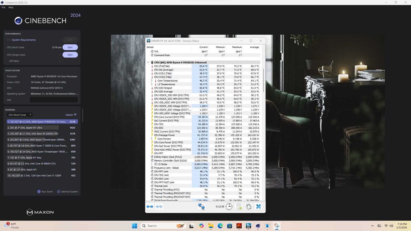Viewport: 411px width, 231px height.
Task: Select the Infinity Fabric Clock (FCLK) row
Action: tap(203, 157)
